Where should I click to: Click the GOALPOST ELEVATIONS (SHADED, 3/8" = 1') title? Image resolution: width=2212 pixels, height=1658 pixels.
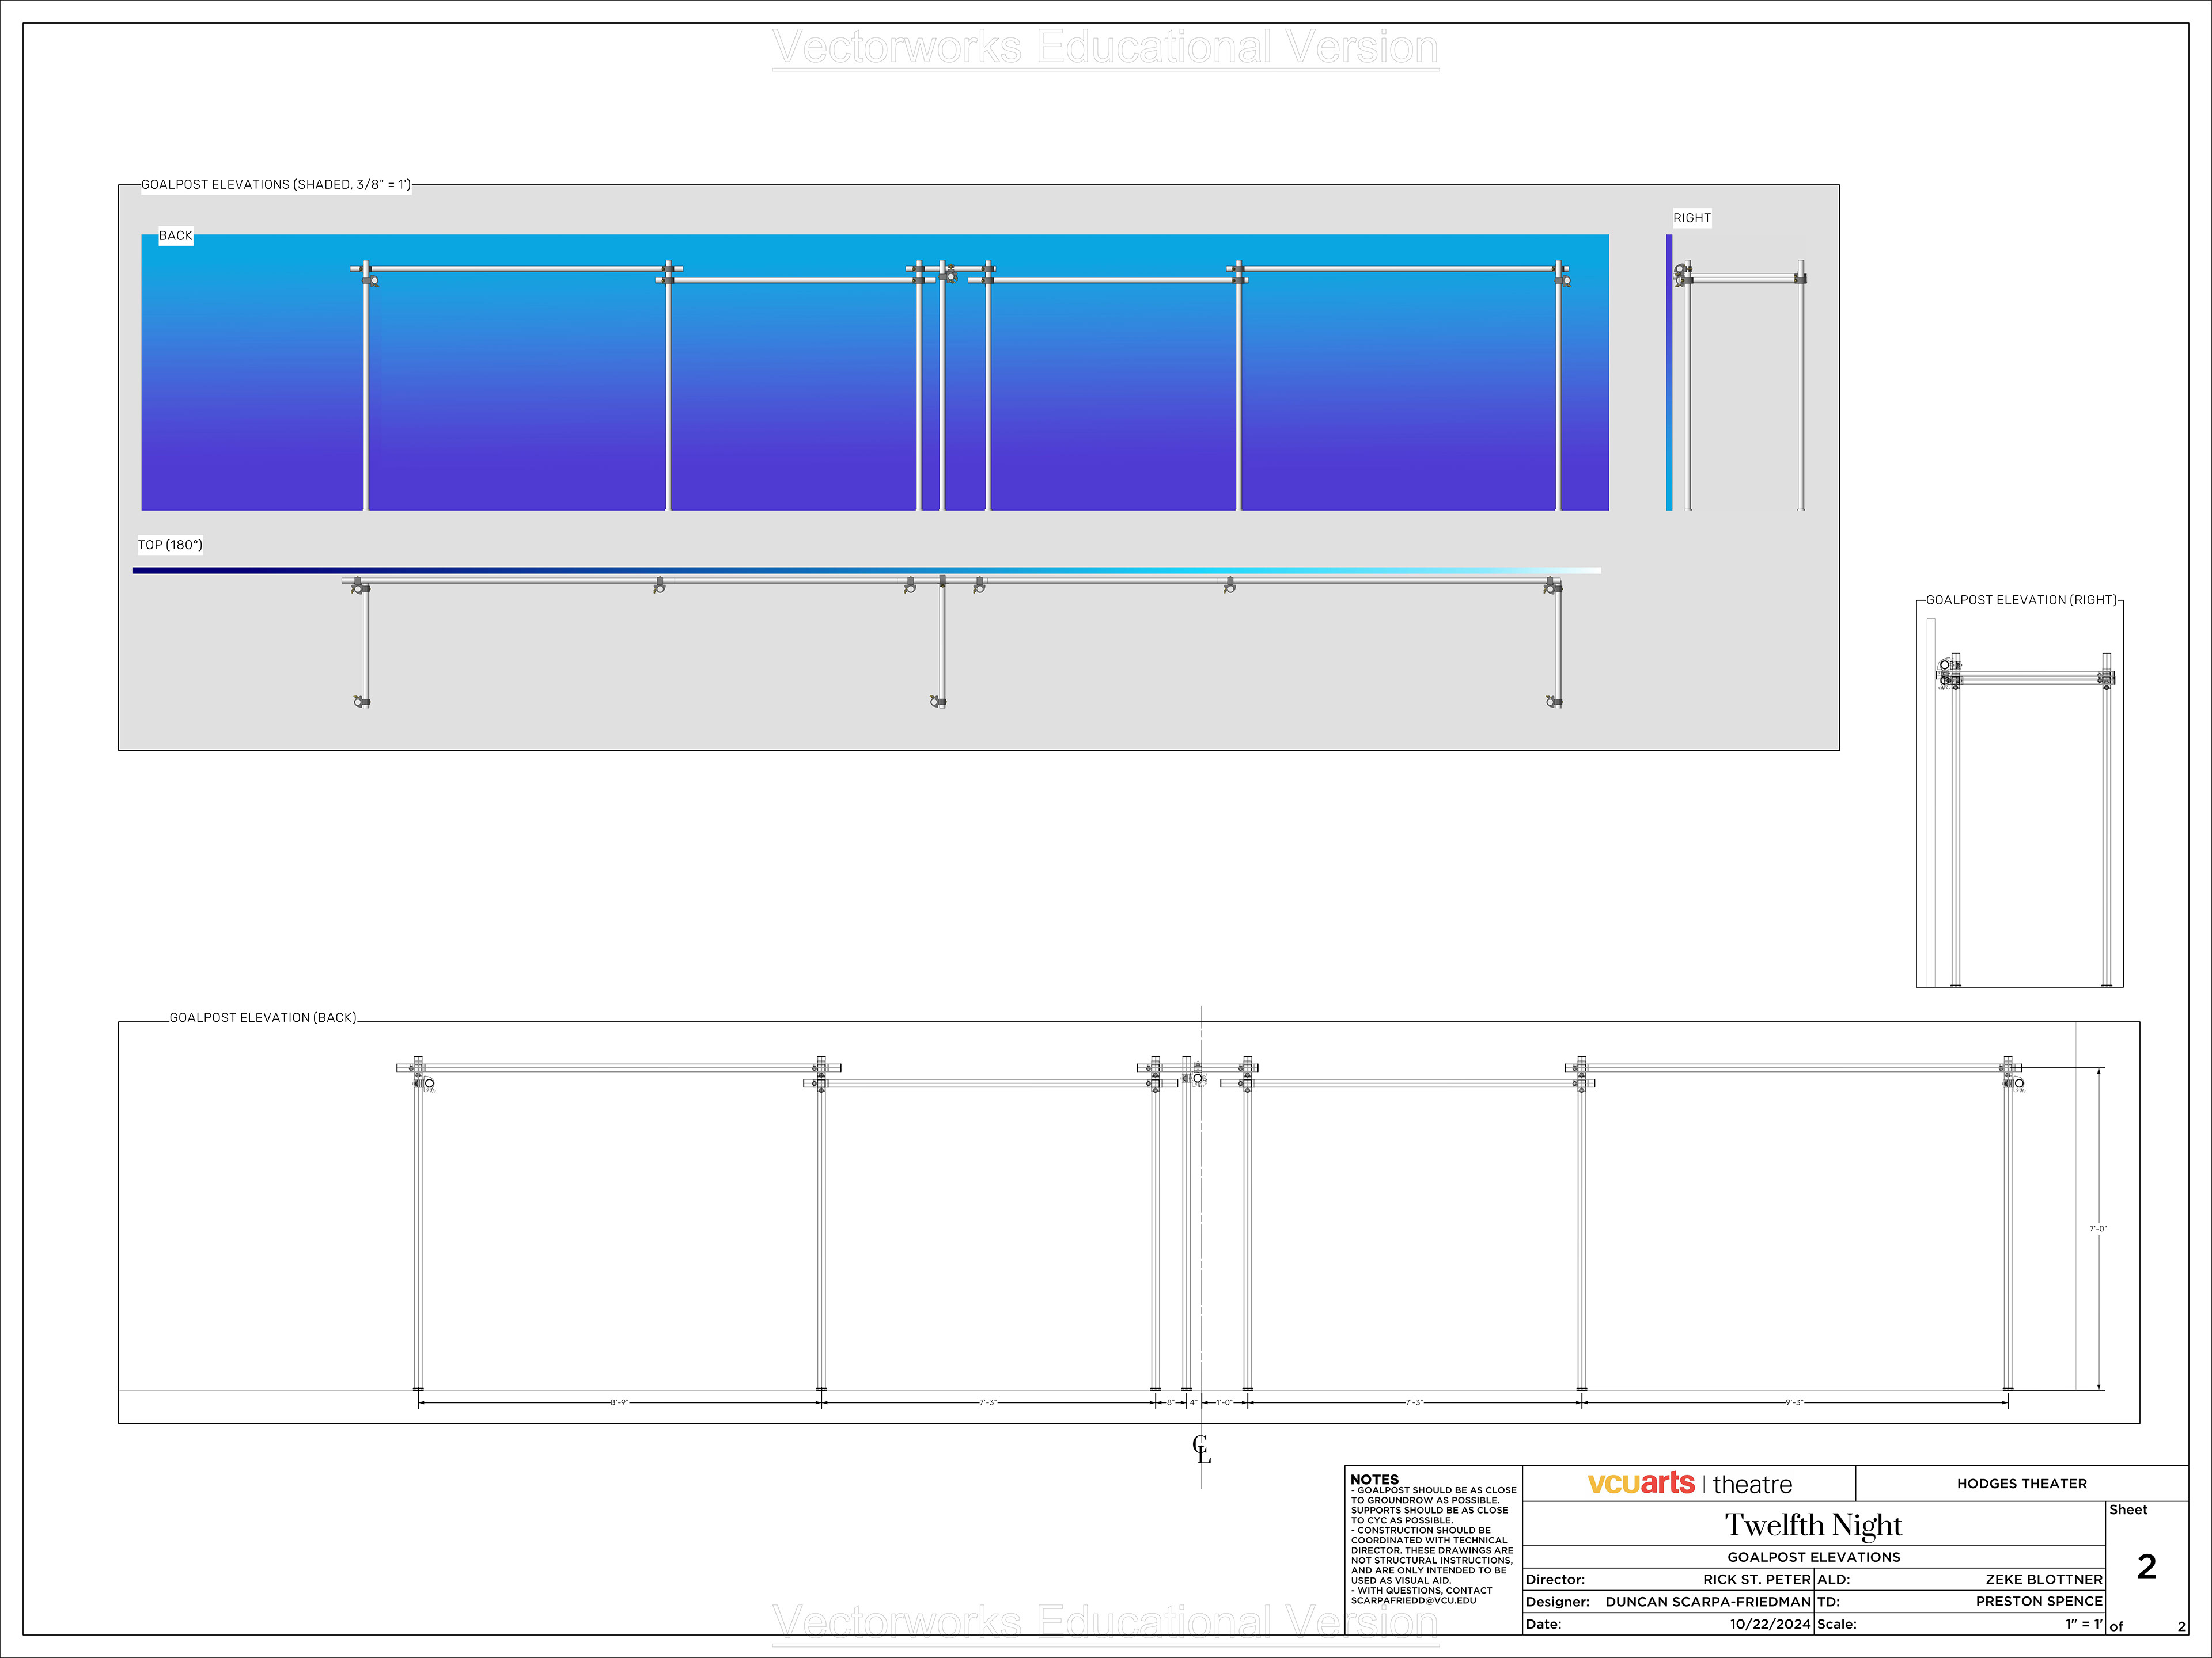click(275, 185)
